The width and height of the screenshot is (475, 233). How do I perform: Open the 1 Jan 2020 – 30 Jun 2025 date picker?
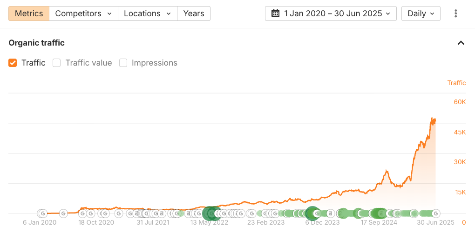pos(331,13)
